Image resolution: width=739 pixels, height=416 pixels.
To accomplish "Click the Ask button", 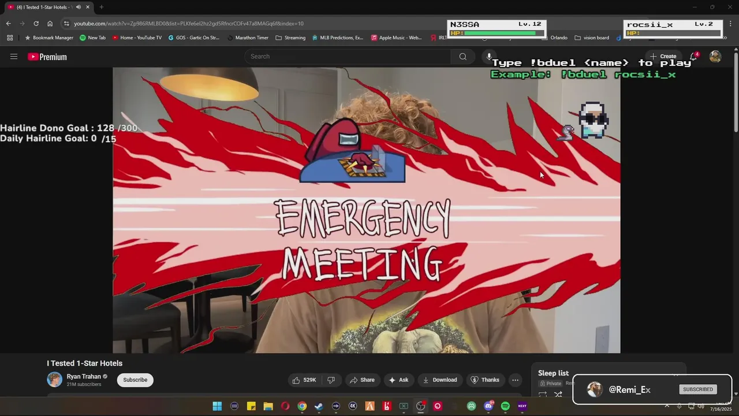I will click(x=398, y=380).
